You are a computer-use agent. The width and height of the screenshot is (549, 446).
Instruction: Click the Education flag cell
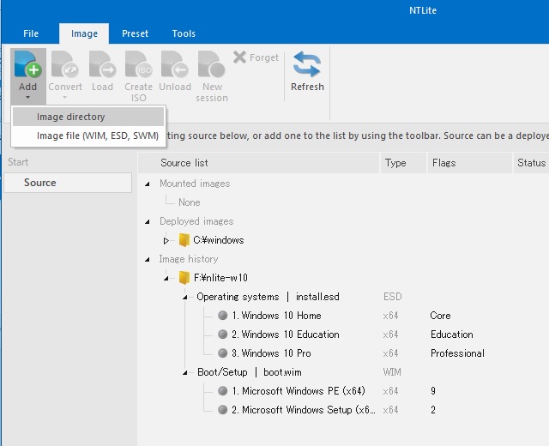452,334
